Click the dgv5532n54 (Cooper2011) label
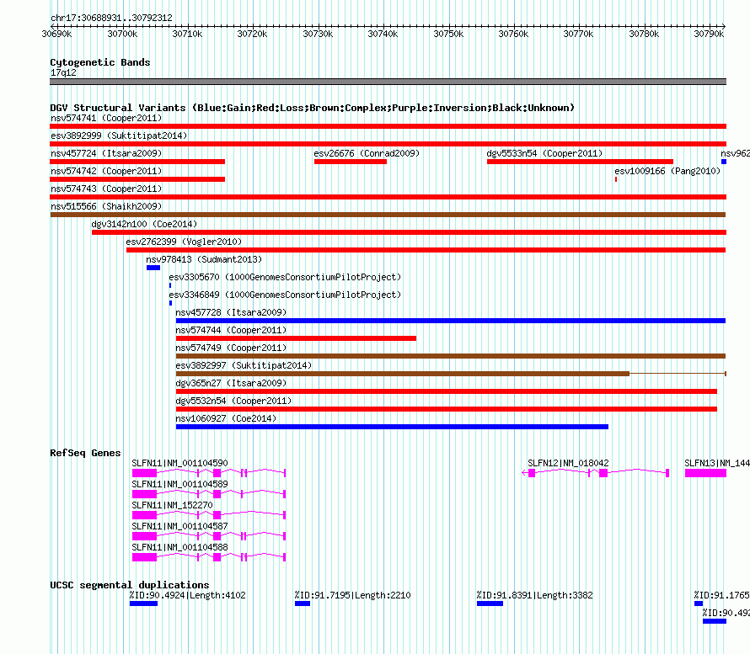Viewport: 750px width, 654px height. tap(233, 401)
